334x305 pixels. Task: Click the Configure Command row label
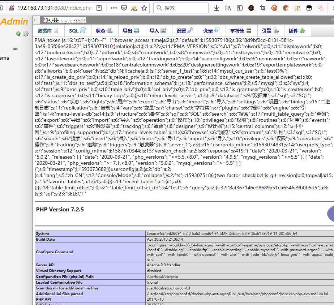(55, 252)
